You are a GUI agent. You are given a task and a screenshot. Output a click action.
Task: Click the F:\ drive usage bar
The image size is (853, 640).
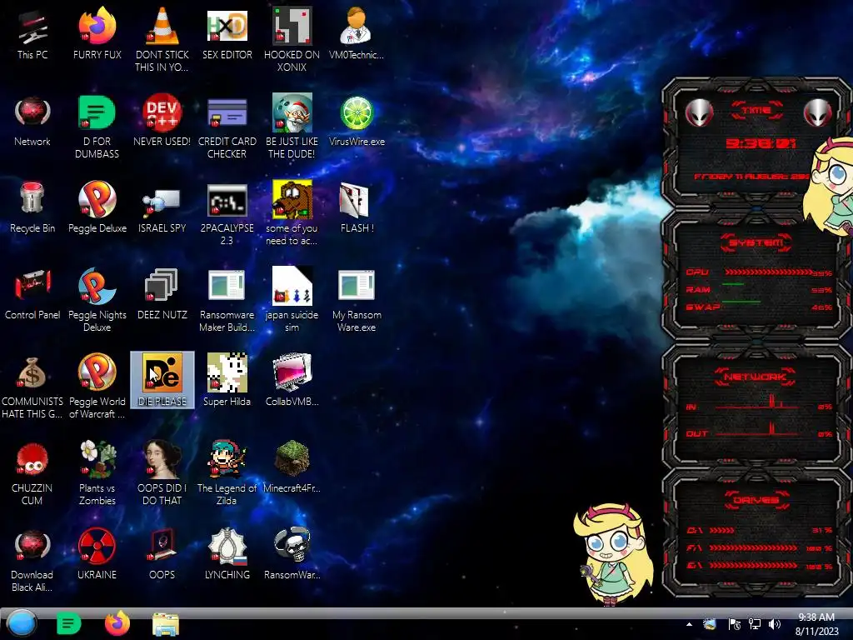753,548
